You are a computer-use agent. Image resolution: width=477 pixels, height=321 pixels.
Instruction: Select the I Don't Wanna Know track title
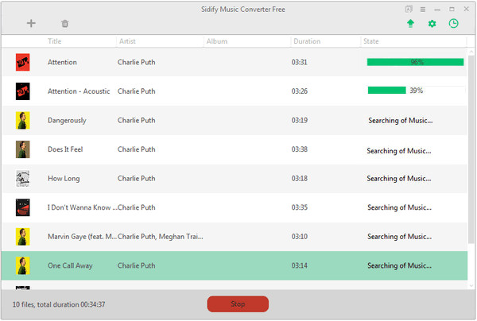coord(82,207)
